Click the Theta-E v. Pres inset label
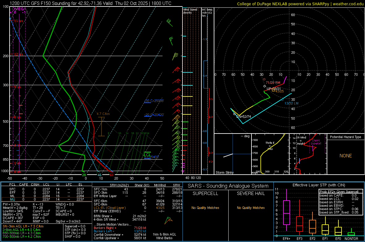 270,146
